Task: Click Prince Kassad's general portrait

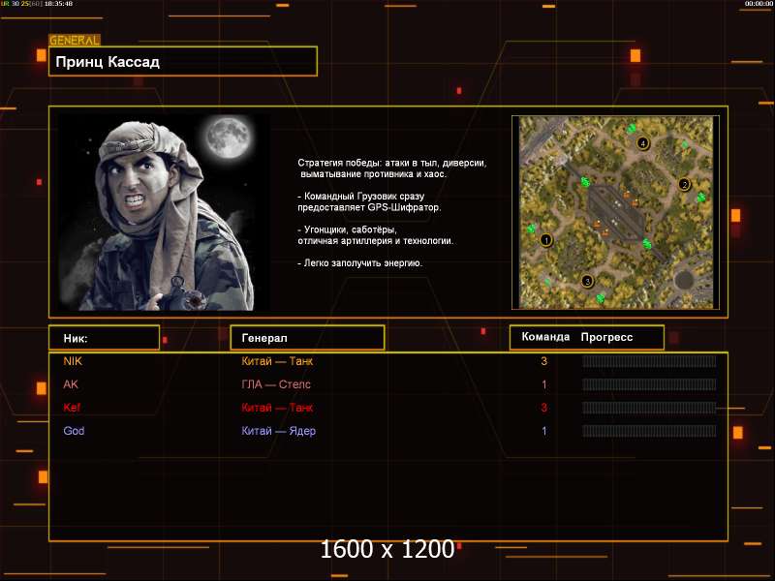Action: (x=163, y=211)
